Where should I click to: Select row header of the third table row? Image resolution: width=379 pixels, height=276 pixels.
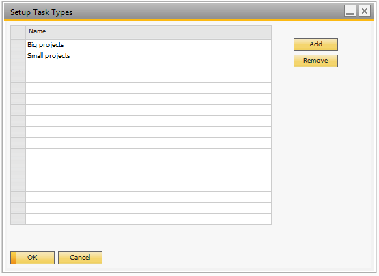coord(18,67)
